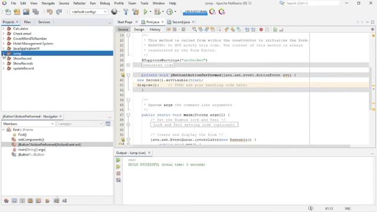The image size is (377, 212).
Task: Click the New File toolbar icon
Action: 8,12
